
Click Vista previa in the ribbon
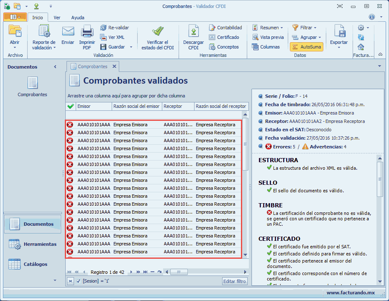tap(268, 37)
